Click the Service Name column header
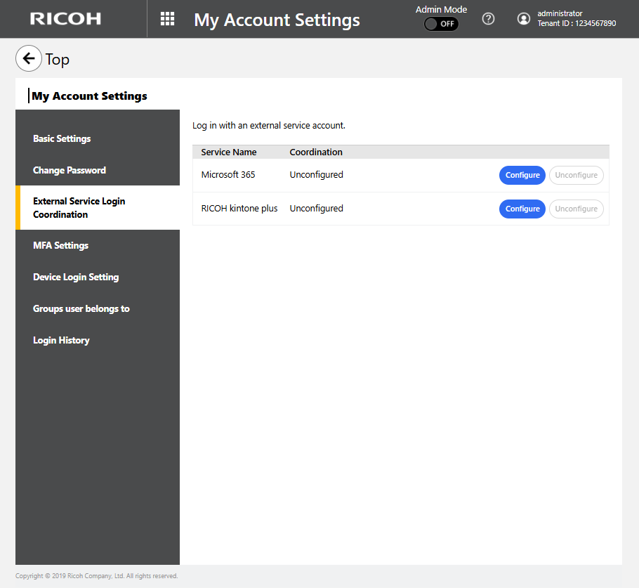639x588 pixels. 229,152
